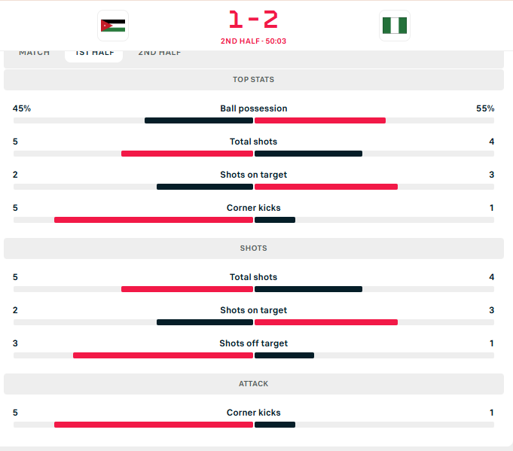513x451 pixels.
Task: Open the 2ND HALF tab
Action: (160, 53)
